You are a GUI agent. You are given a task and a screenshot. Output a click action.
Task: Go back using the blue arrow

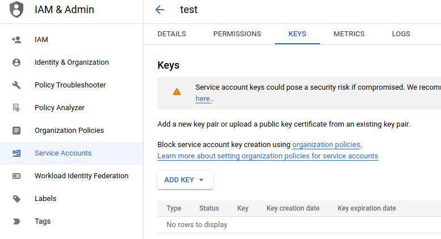160,10
